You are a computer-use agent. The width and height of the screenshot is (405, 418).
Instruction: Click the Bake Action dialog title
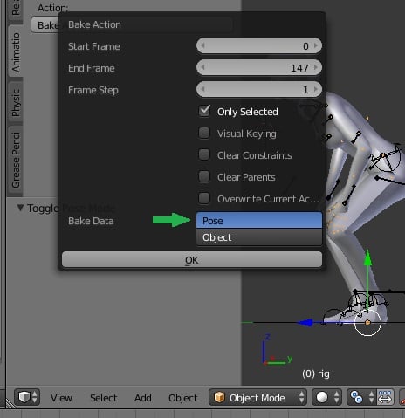(x=94, y=24)
